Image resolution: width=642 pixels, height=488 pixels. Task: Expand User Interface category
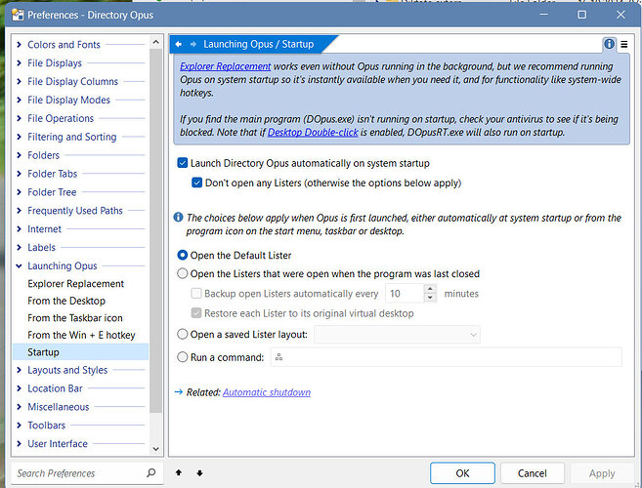click(19, 443)
